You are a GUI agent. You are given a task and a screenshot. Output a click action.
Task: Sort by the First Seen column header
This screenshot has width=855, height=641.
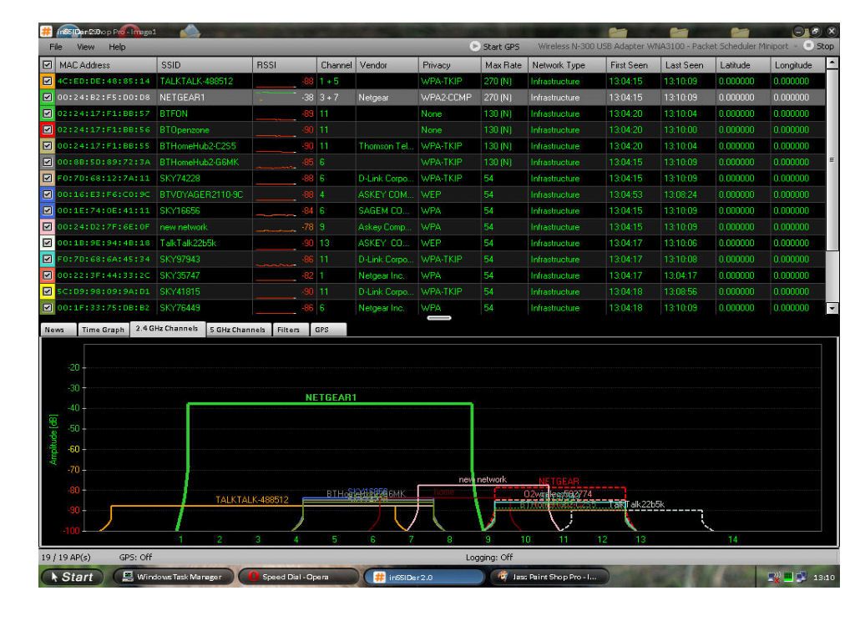coord(634,65)
